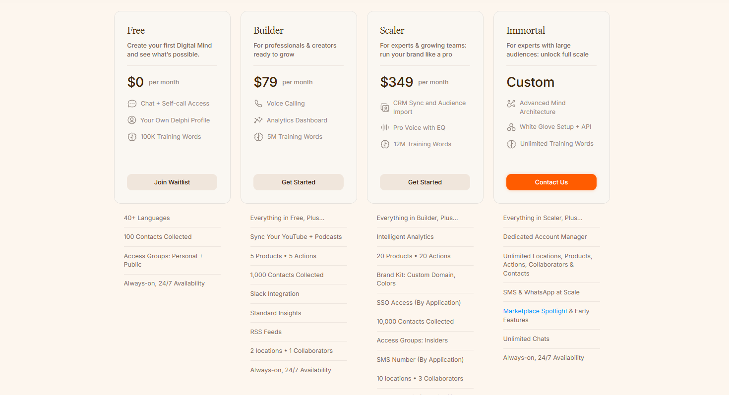
Task: Open the Marketplace Spotlight link
Action: (535, 311)
